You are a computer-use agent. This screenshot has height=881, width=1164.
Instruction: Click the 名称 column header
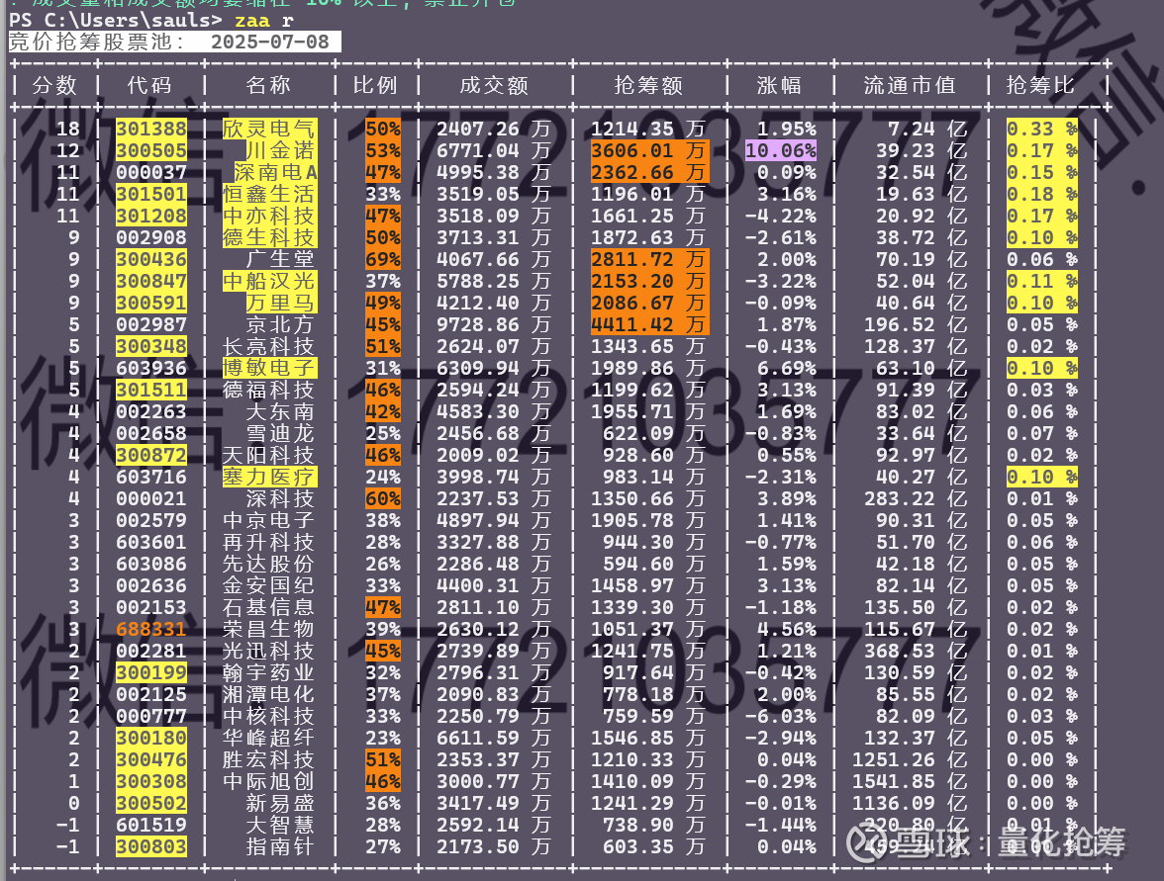269,85
